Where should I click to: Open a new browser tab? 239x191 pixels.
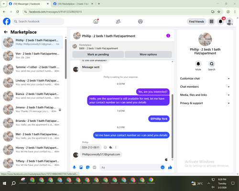(x=99, y=4)
